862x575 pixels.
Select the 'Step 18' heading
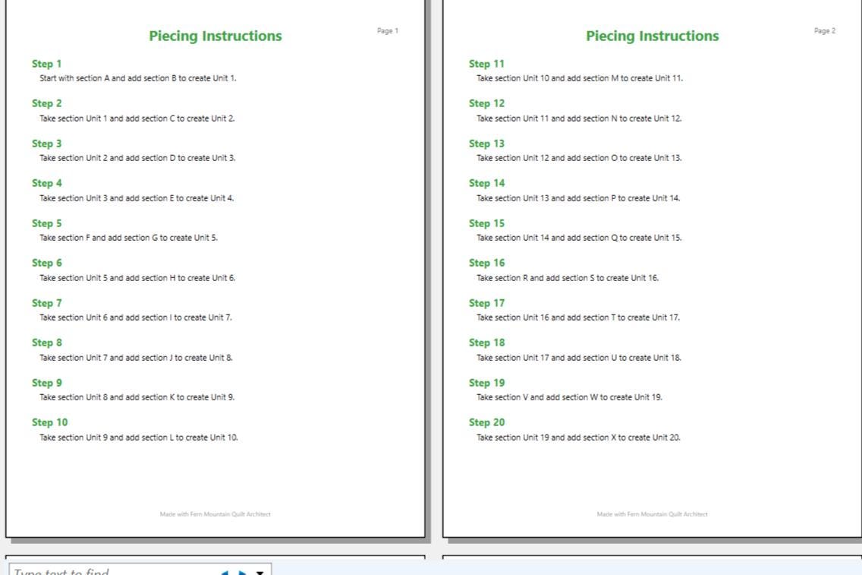coord(486,343)
